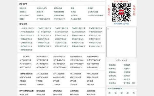
Task: Open idiom story '安然无恙'
Action: [127, 79]
